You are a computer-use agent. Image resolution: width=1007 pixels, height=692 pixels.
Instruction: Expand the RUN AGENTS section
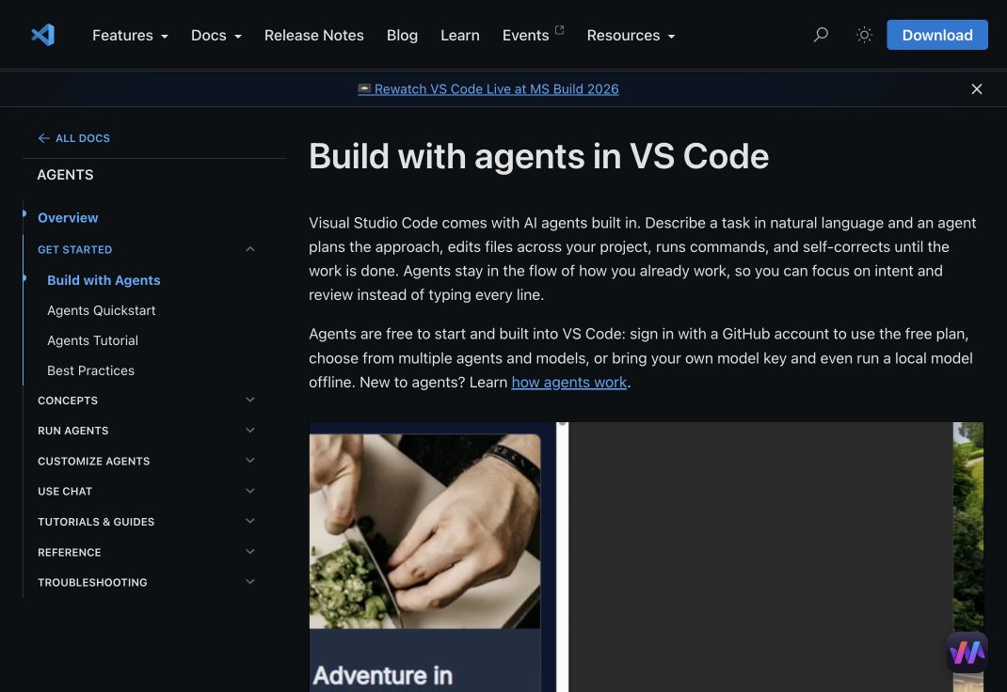(147, 431)
